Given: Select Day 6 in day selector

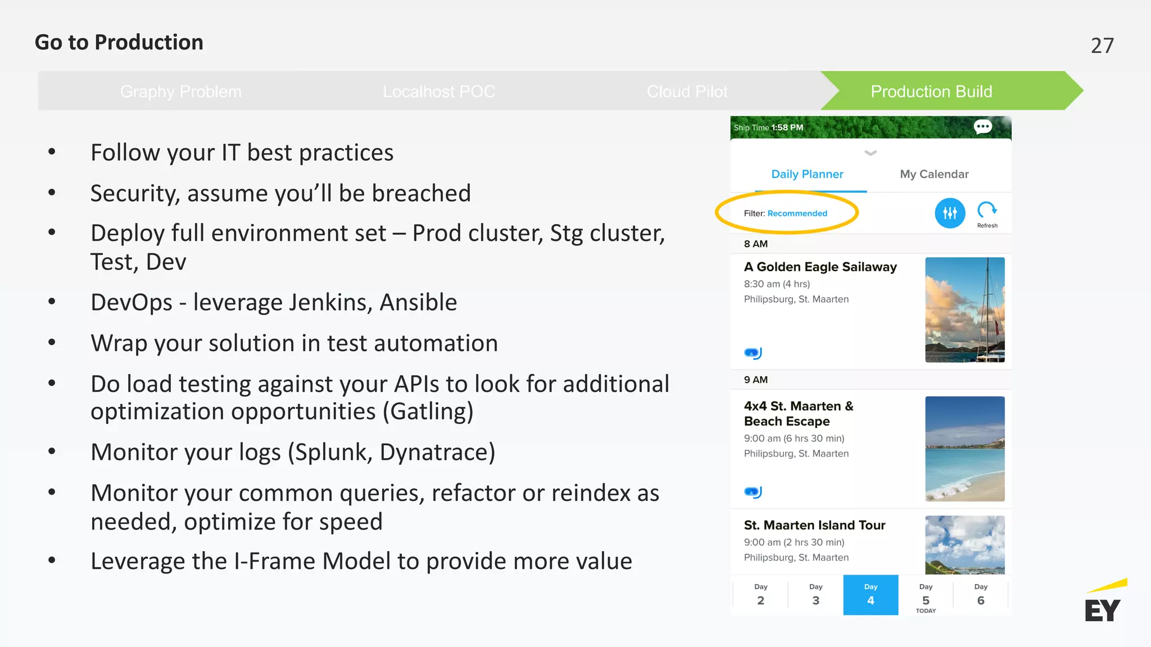Looking at the screenshot, I should click(x=981, y=595).
